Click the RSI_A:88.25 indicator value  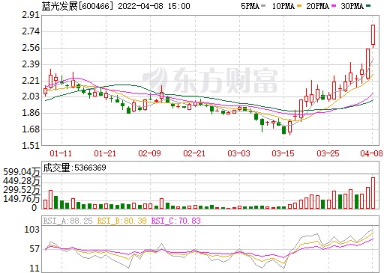pos(67,221)
